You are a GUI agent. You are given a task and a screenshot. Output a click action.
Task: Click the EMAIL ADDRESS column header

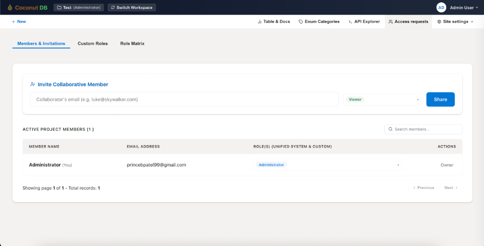pos(143,147)
